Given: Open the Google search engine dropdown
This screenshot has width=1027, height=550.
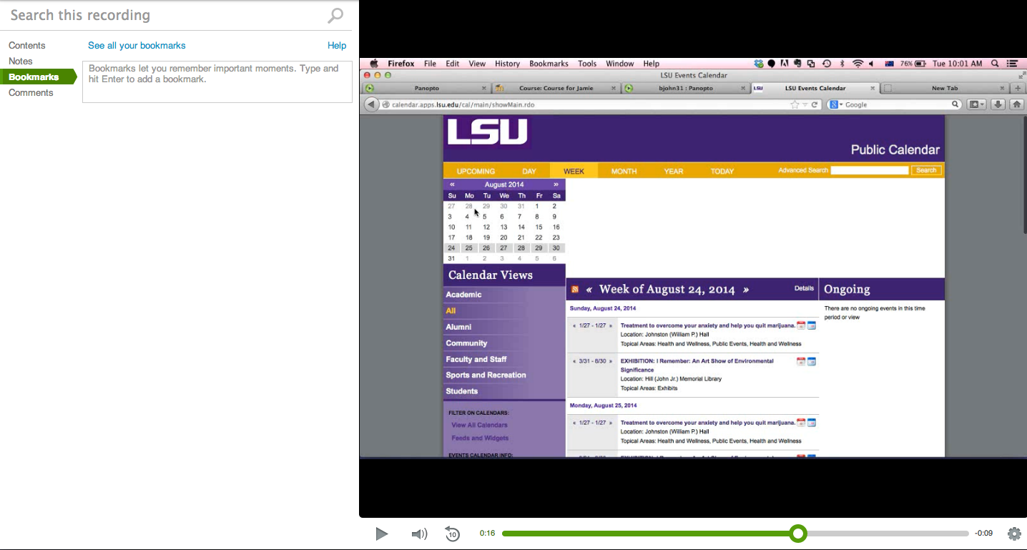Looking at the screenshot, I should tap(835, 104).
